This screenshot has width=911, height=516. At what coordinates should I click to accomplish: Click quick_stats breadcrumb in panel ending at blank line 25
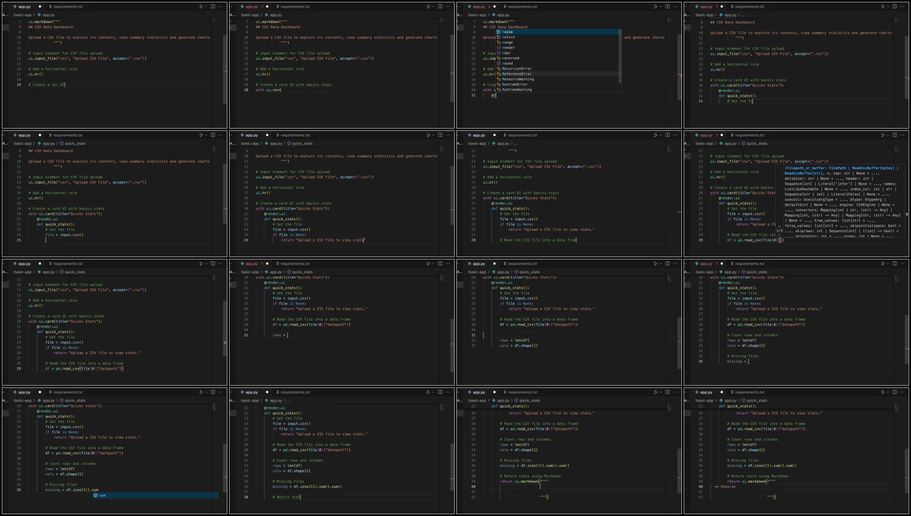pyautogui.click(x=73, y=144)
